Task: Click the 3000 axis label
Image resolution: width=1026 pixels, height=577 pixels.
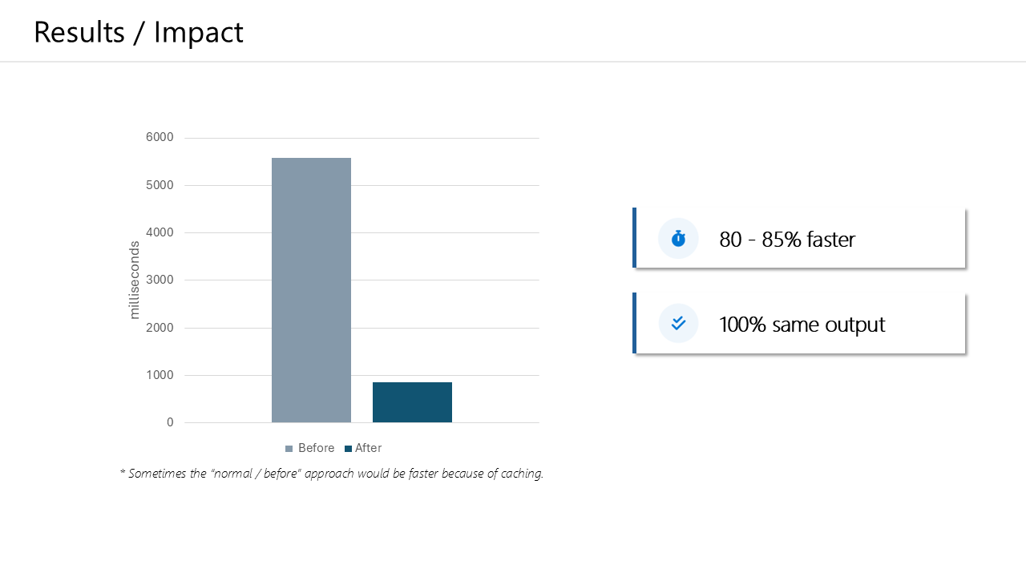Action: [x=160, y=280]
